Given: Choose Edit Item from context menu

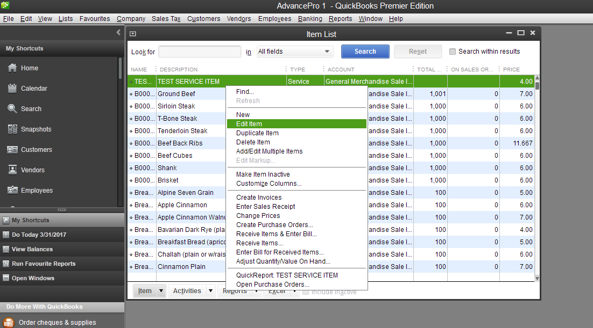Looking at the screenshot, I should pyautogui.click(x=249, y=124).
